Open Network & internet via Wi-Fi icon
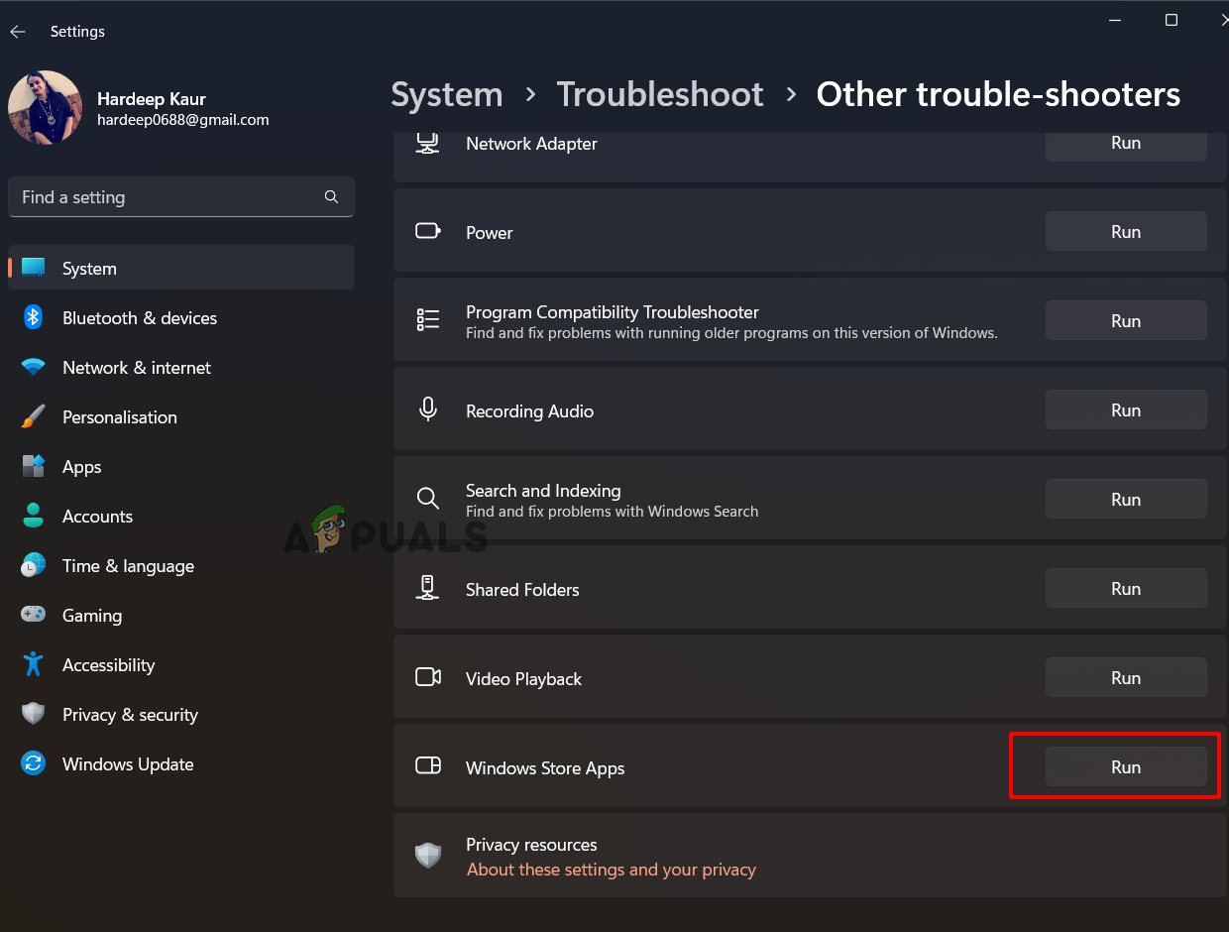 coord(33,367)
